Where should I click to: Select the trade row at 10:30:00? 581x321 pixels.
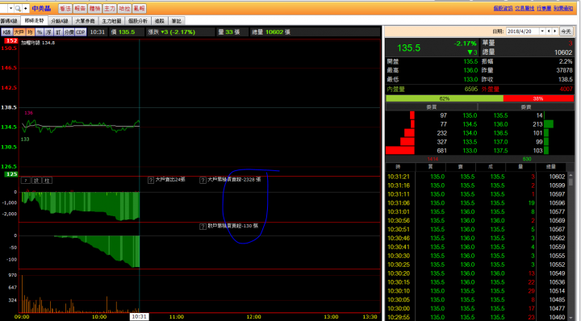477,308
